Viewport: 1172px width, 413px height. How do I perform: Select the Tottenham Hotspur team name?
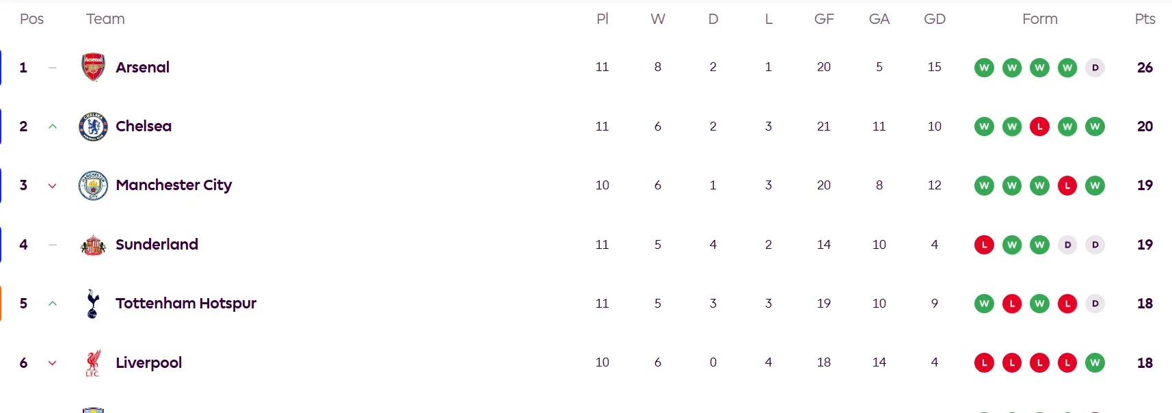186,304
